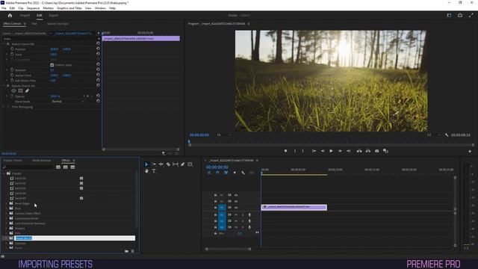
Task: Toggle Linked Selection in timeline
Action: 226,173
